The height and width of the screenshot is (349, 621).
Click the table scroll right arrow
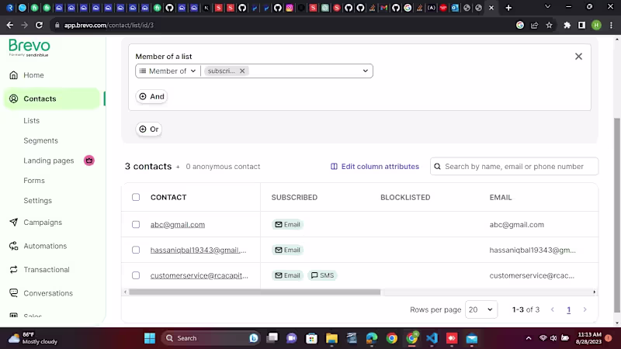coord(594,292)
